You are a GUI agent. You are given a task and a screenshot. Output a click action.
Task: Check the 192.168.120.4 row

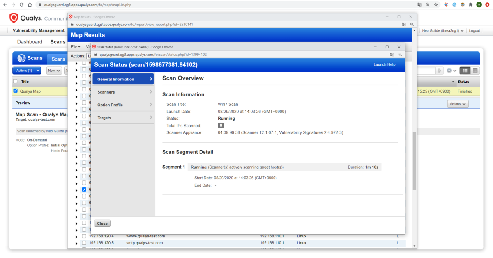[x=84, y=236]
